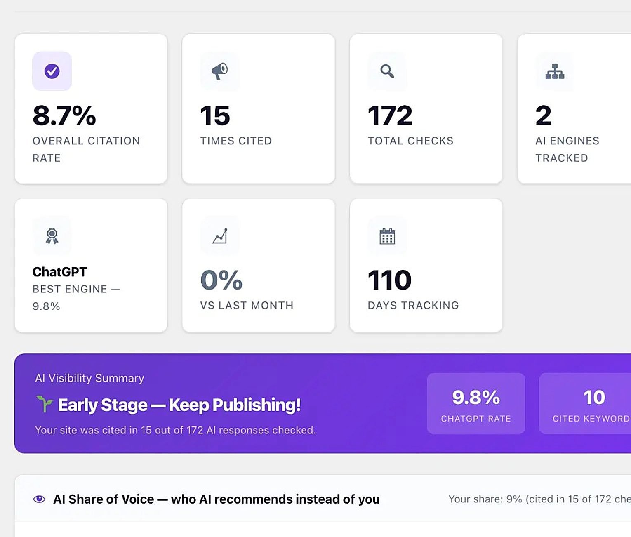Click the eye icon beside AI Share of Voice
The height and width of the screenshot is (537, 631).
click(39, 499)
